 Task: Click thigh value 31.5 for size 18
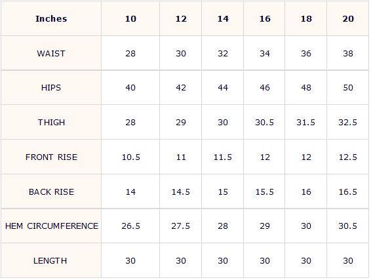[305, 123]
